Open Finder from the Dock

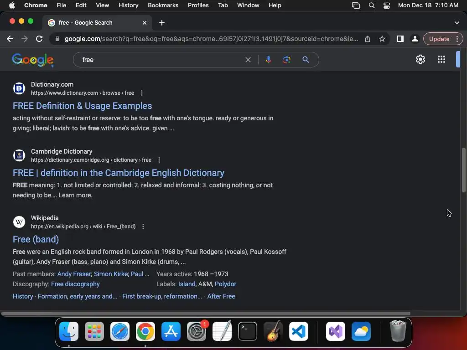69,331
